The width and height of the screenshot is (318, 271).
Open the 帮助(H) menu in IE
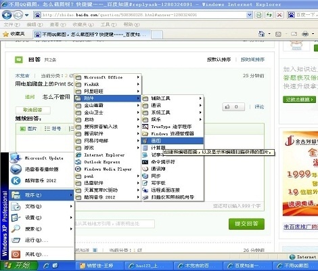point(131,24)
